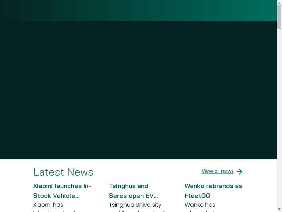Click the 'Xiaomi has' summary text
The height and width of the screenshot is (212, 282).
coord(48,205)
